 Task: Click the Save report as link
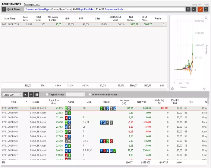click(x=32, y=5)
